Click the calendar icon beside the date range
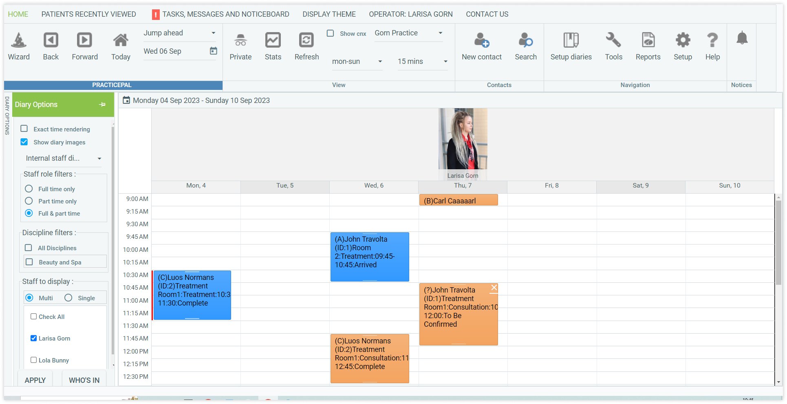Image resolution: width=787 pixels, height=404 pixels. click(x=126, y=100)
